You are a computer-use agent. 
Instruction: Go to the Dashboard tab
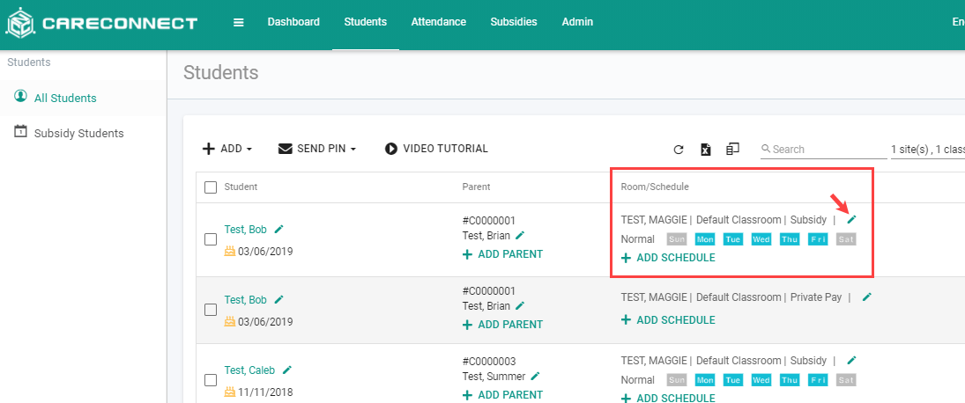click(x=293, y=22)
